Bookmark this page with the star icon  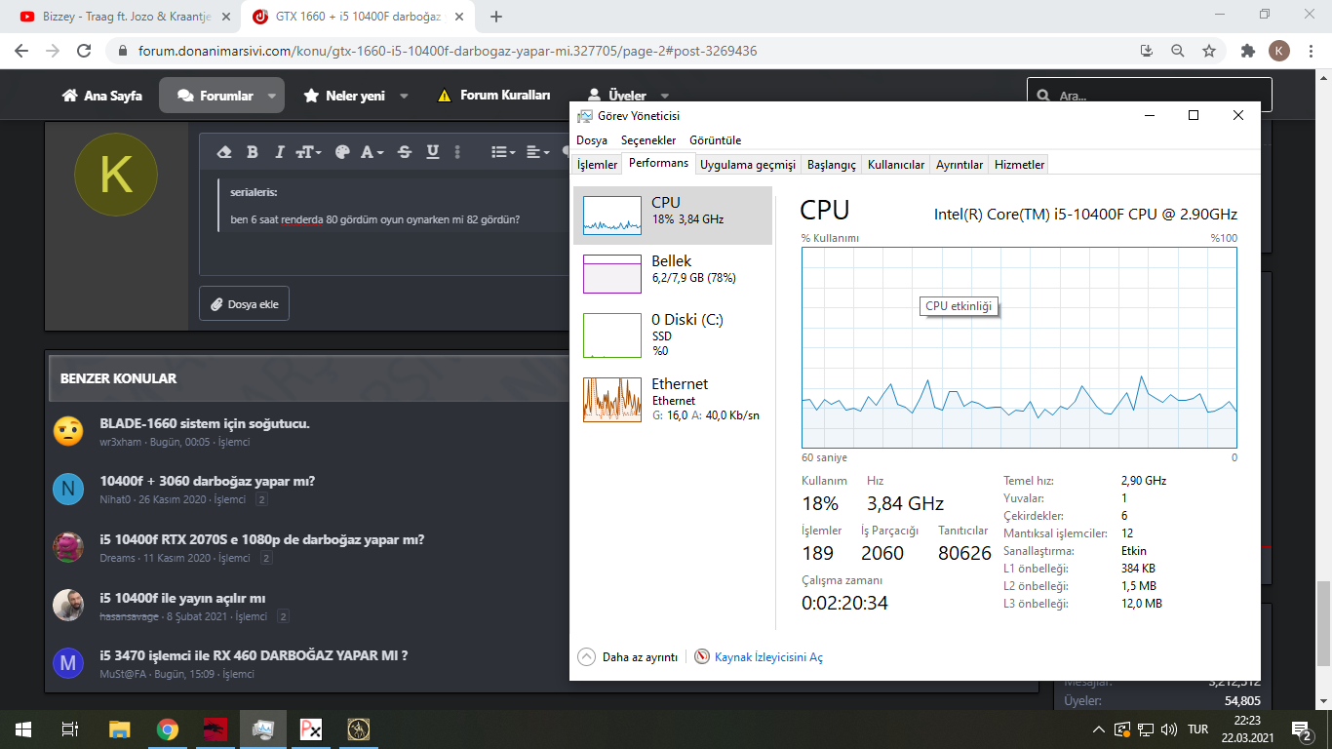pos(1209,51)
